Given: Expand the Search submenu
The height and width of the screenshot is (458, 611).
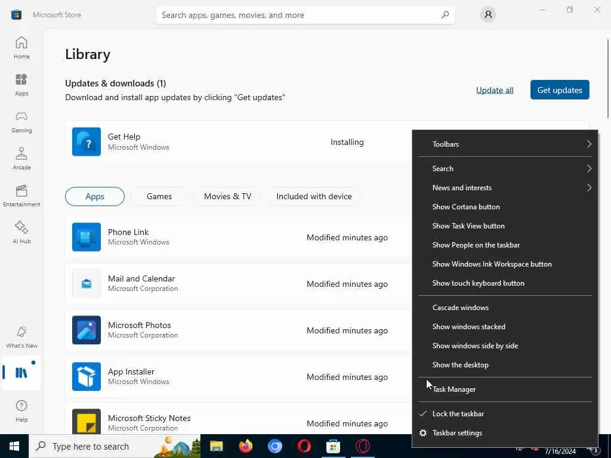Looking at the screenshot, I should 505,169.
